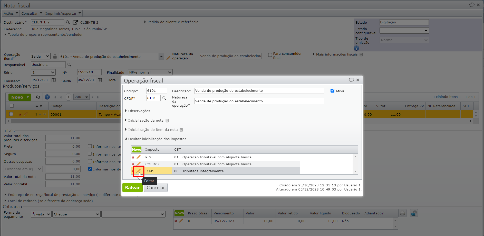This screenshot has height=236, width=484.
Task: Click Salvar in the Operação fiscal dialog
Action: [132, 188]
